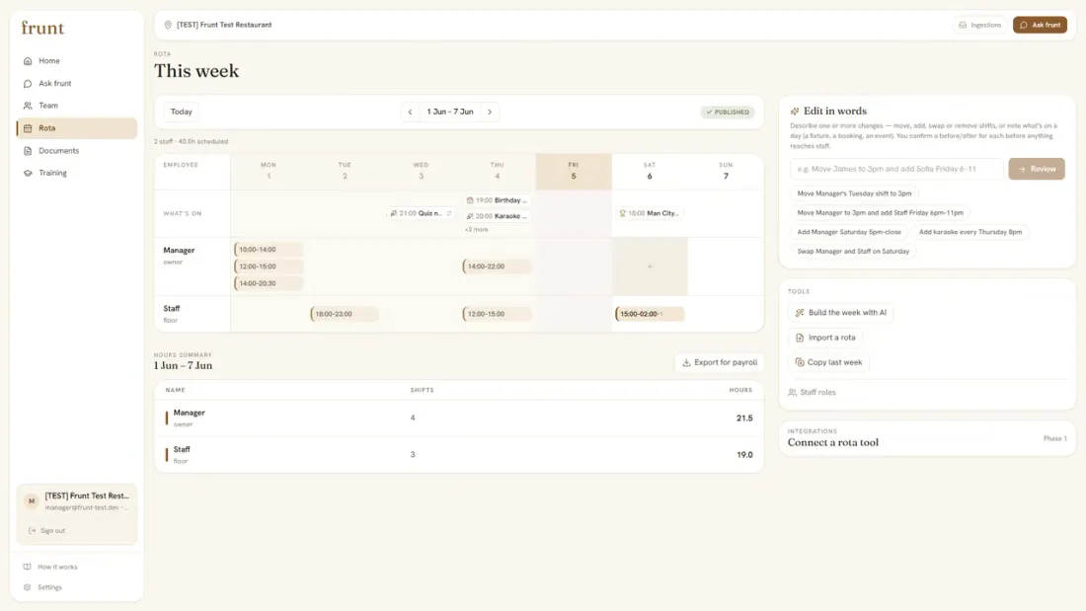
Task: Open Home from the sidebar
Action: click(76, 61)
